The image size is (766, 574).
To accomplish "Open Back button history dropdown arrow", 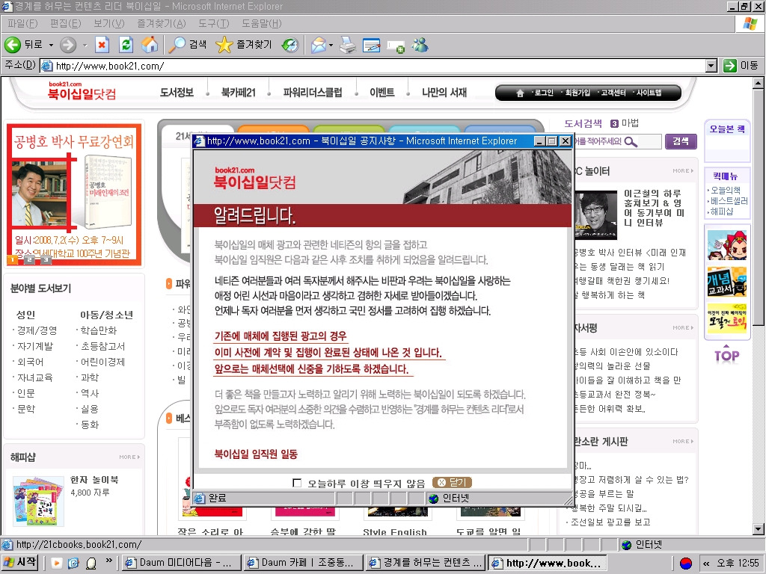I will (51, 45).
